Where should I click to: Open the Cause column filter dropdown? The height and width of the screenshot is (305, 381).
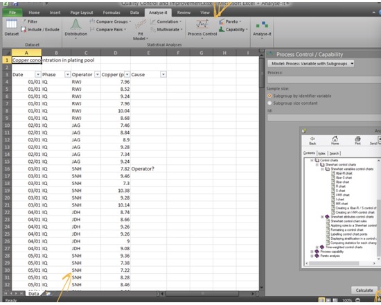[163, 74]
